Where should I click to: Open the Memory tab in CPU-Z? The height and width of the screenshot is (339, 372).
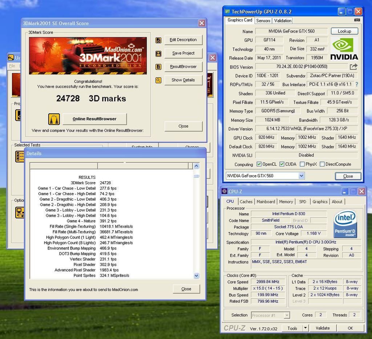click(x=286, y=202)
